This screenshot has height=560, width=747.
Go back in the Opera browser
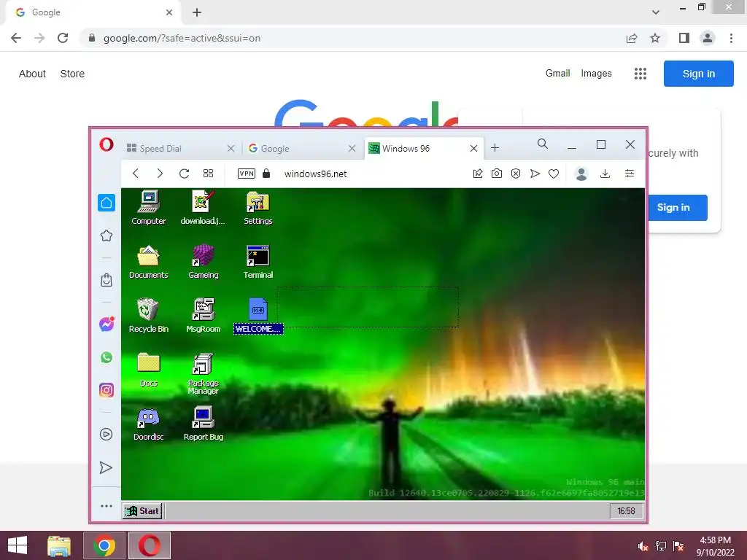pos(136,174)
